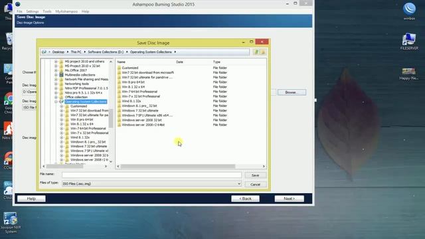
Task: Open breadcrumb arrow after Operating System Collections
Action: [x=175, y=52]
